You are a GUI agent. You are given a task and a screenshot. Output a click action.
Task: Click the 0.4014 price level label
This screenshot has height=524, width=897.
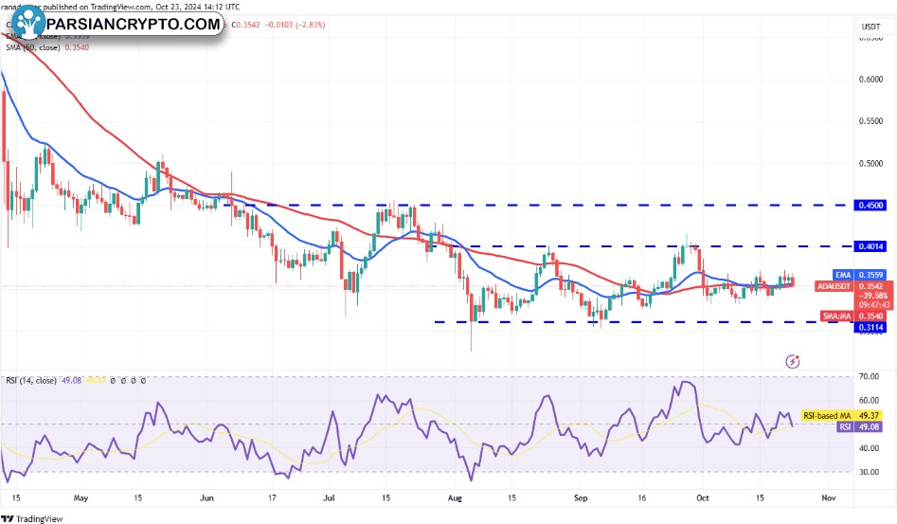pos(870,246)
